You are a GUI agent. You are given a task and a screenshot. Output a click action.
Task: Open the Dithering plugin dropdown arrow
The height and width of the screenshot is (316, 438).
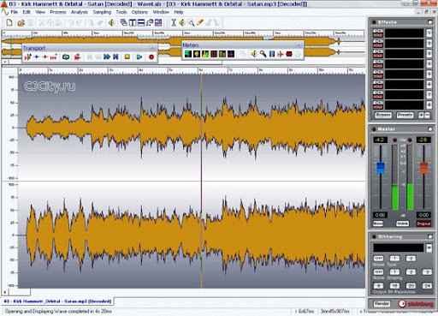point(429,247)
